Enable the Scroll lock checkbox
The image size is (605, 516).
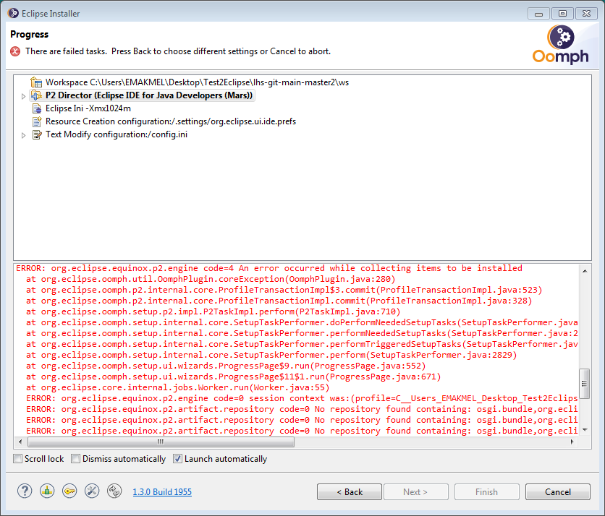coord(18,459)
